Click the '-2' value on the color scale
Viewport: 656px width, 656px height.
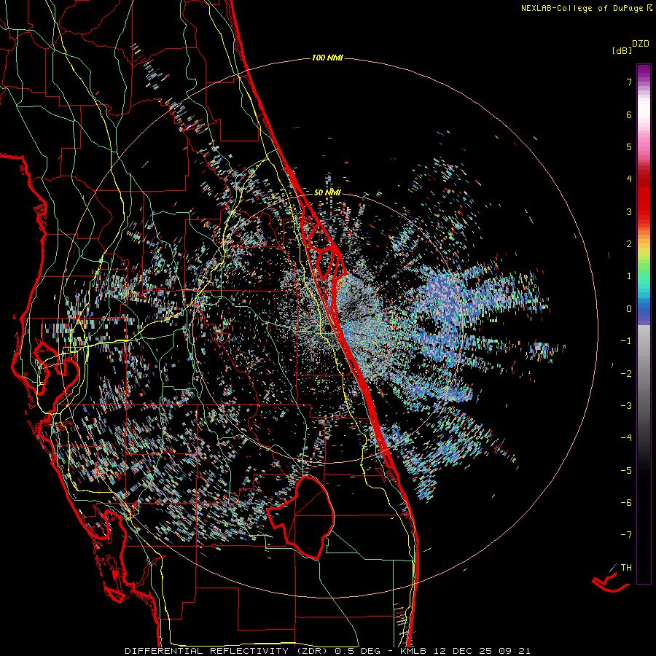pos(626,374)
